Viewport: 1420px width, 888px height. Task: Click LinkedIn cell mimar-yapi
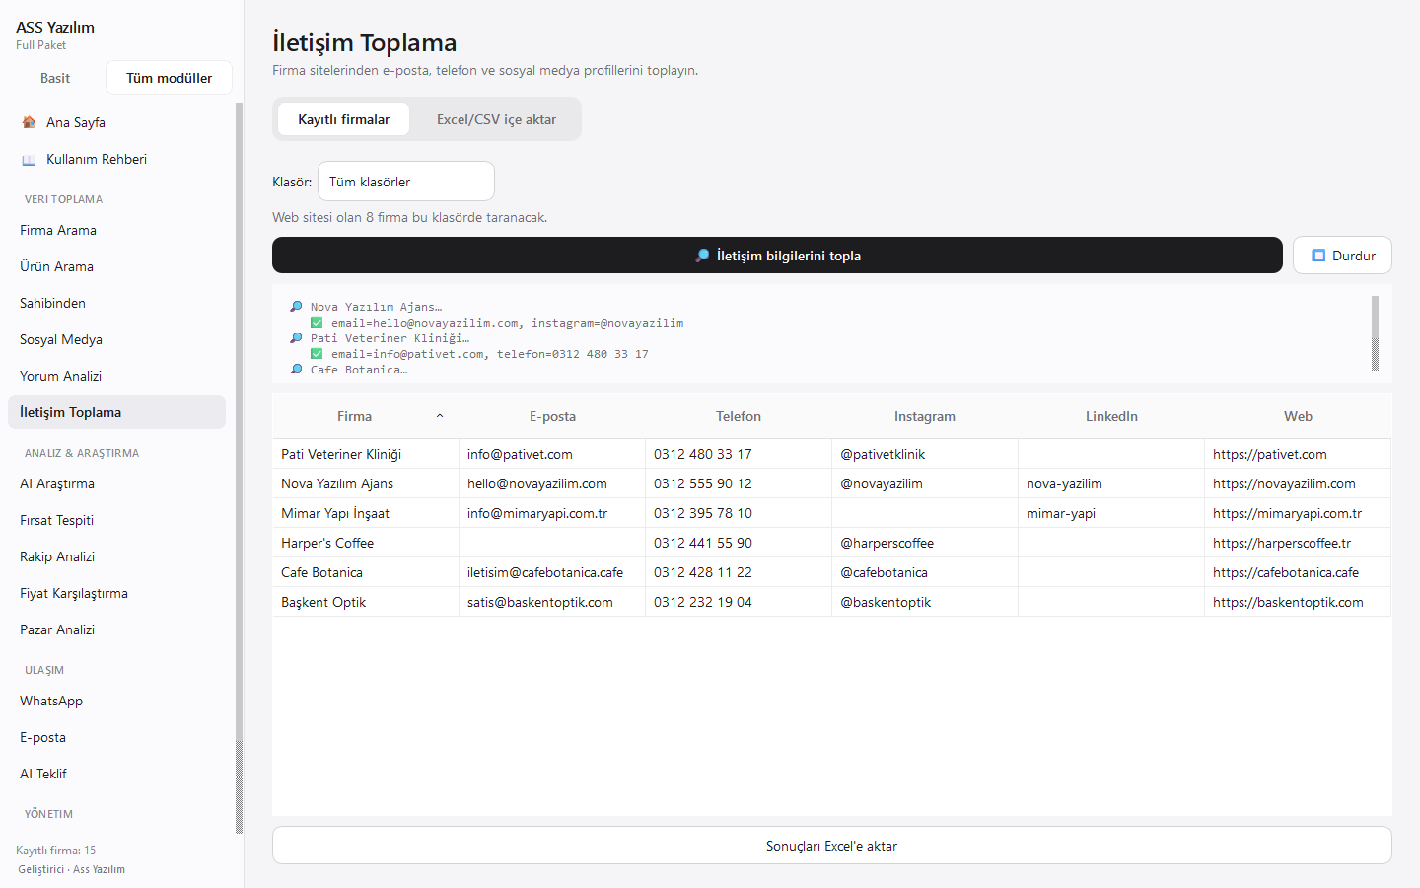[x=1111, y=513]
